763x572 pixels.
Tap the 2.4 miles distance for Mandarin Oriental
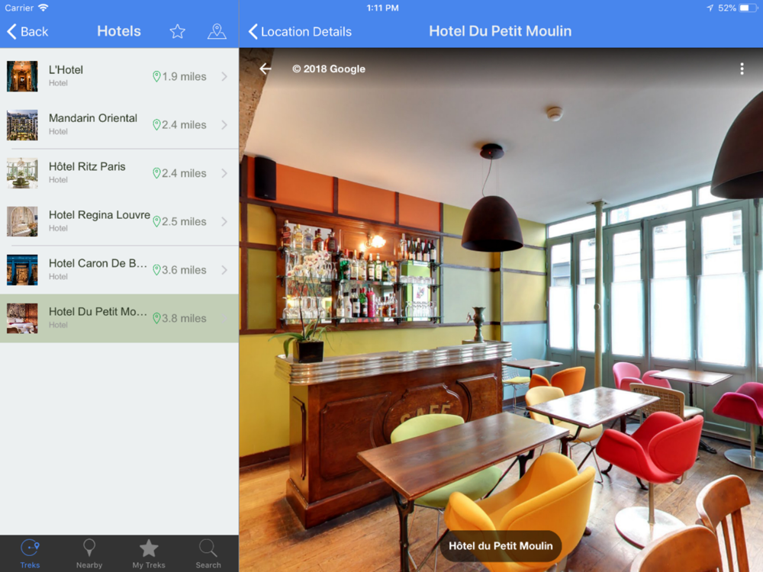pyautogui.click(x=184, y=125)
